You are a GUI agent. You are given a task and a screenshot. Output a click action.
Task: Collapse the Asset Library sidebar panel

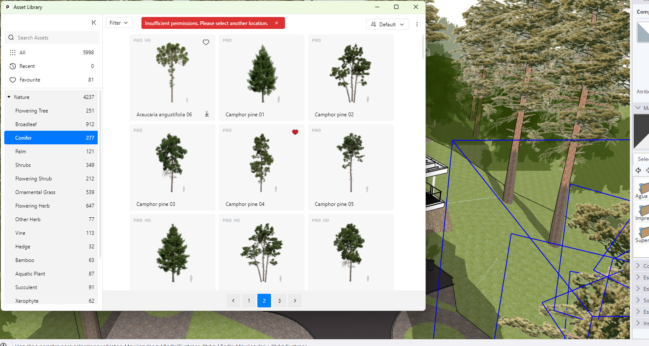(94, 23)
